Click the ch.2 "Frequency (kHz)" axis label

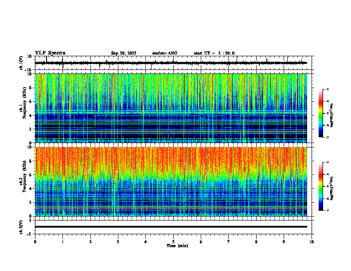[x=24, y=176]
